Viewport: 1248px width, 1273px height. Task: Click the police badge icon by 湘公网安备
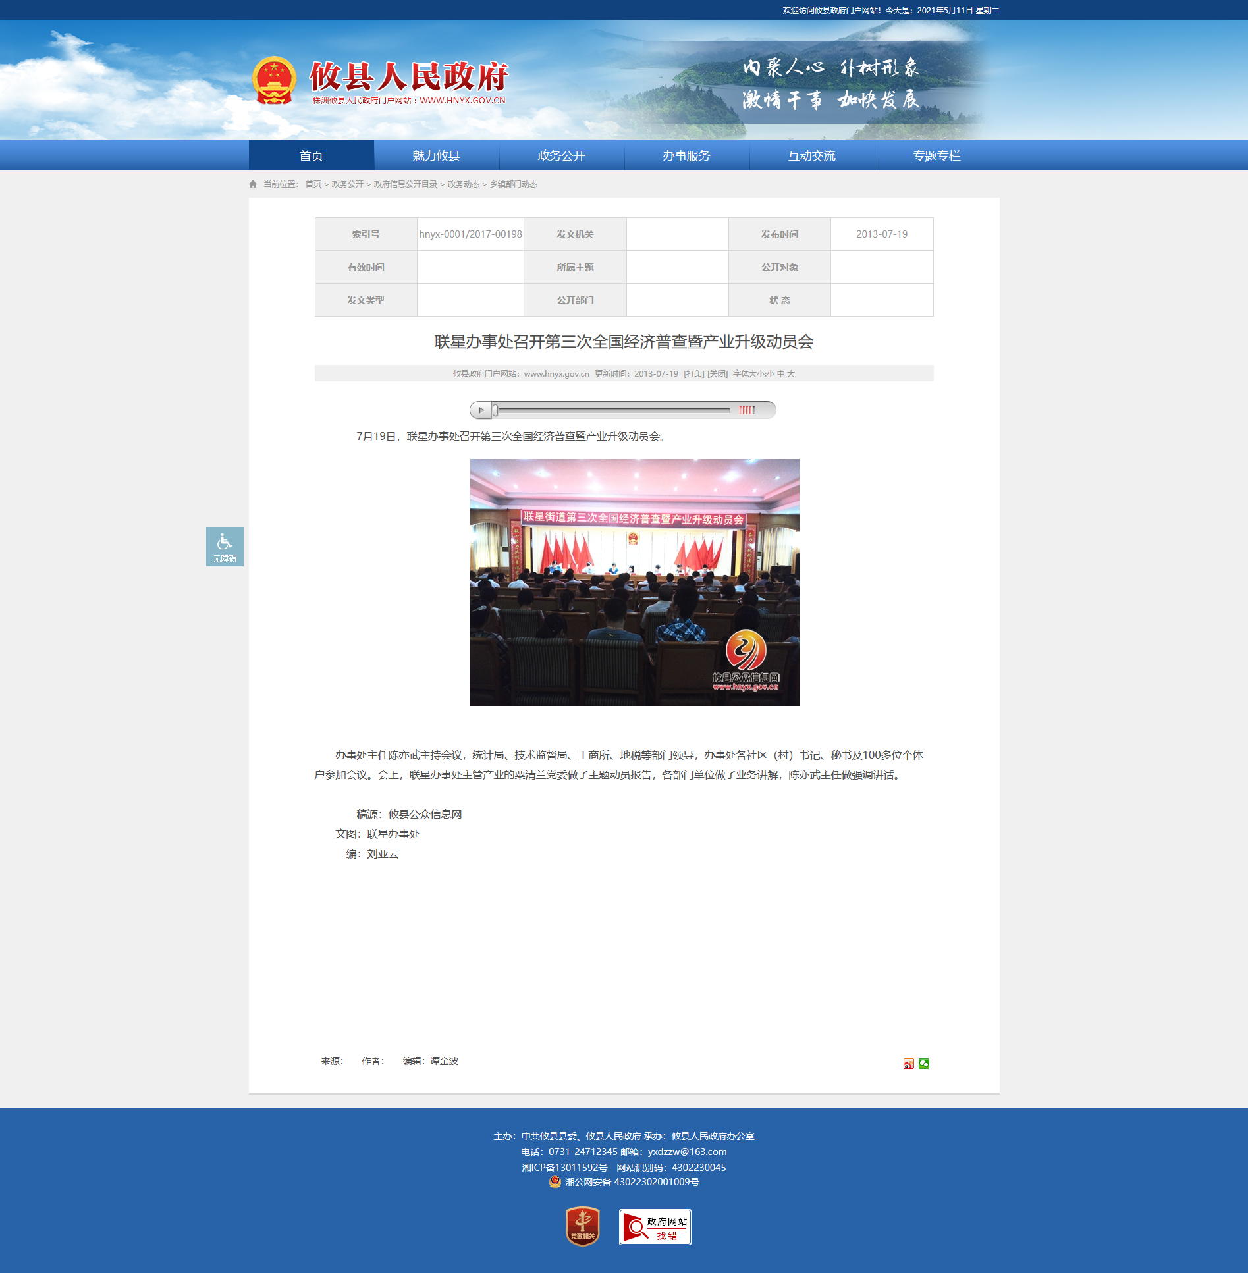[x=555, y=1181]
